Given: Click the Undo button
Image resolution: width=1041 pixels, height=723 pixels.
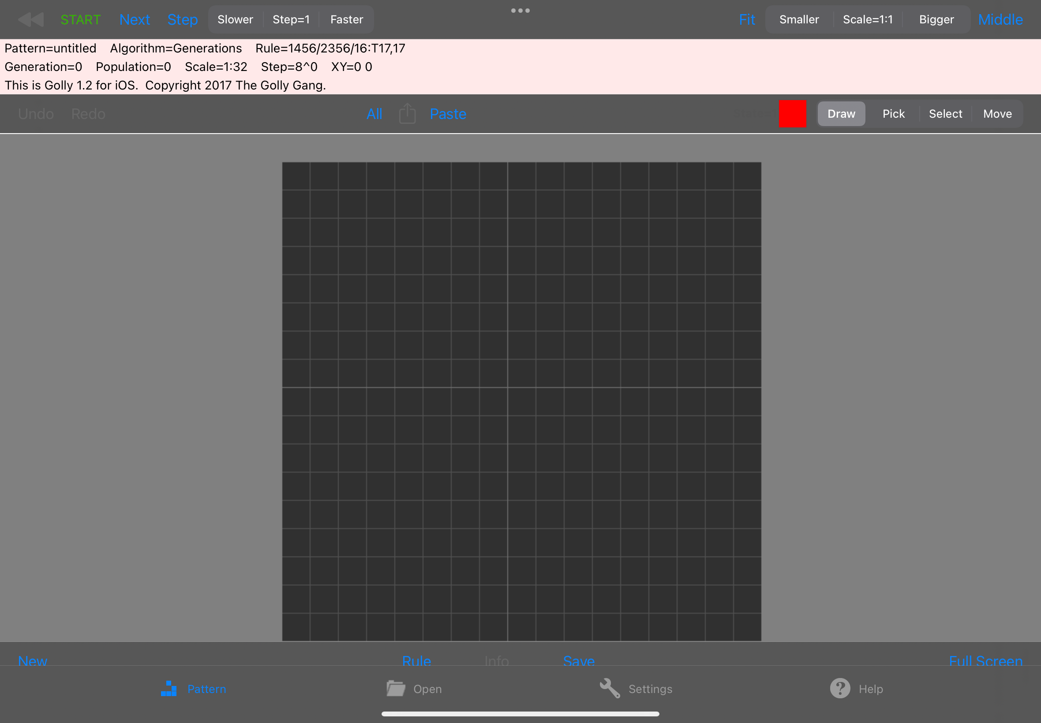Looking at the screenshot, I should (x=36, y=114).
